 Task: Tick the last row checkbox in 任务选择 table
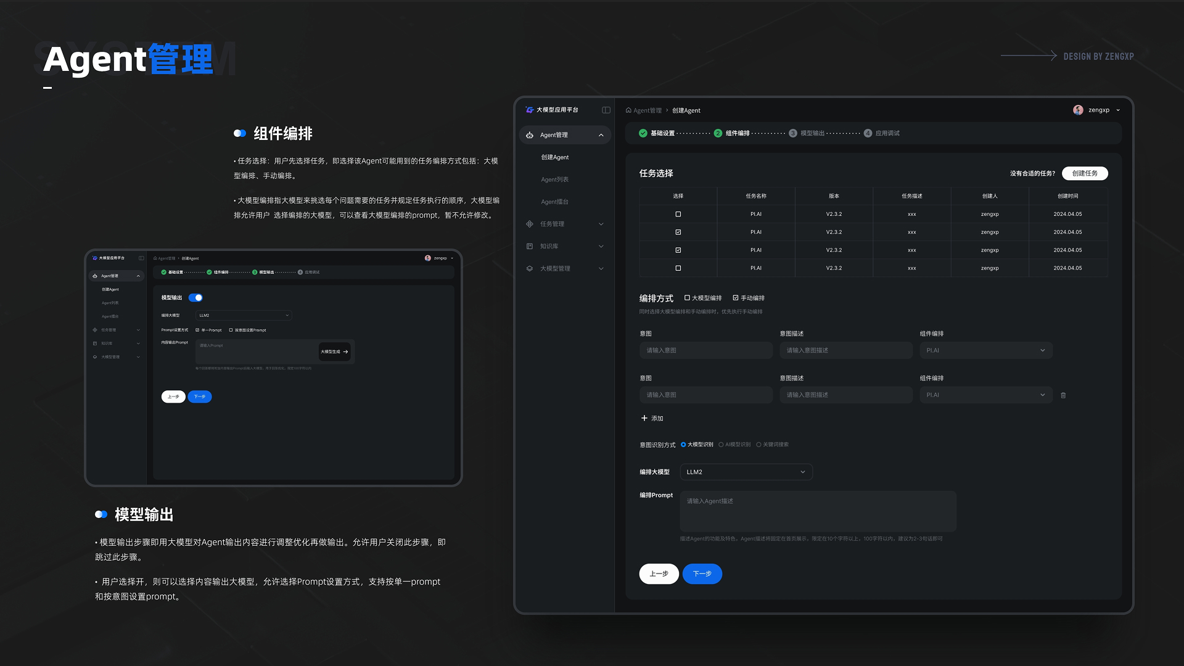point(678,268)
